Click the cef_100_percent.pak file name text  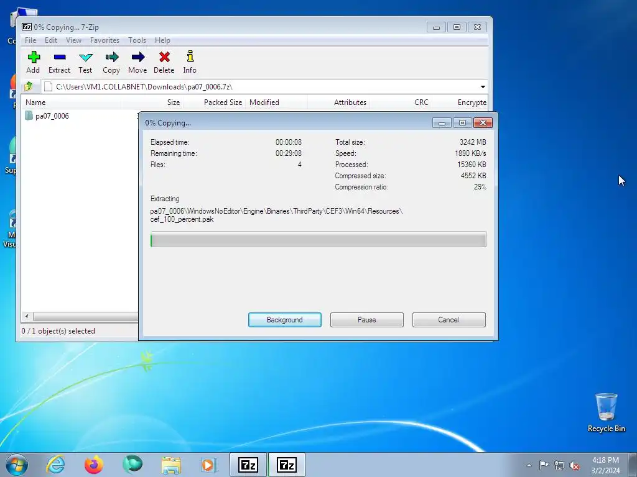[182, 219]
